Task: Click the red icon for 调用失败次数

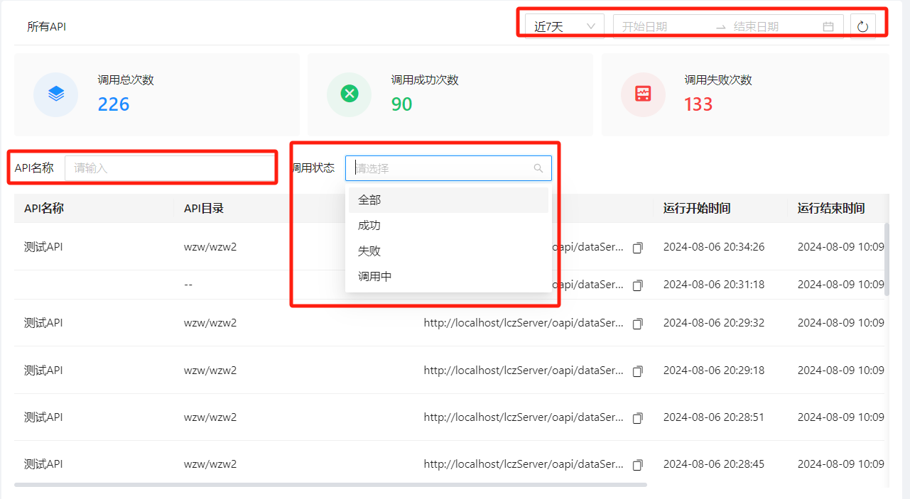Action: coord(643,94)
